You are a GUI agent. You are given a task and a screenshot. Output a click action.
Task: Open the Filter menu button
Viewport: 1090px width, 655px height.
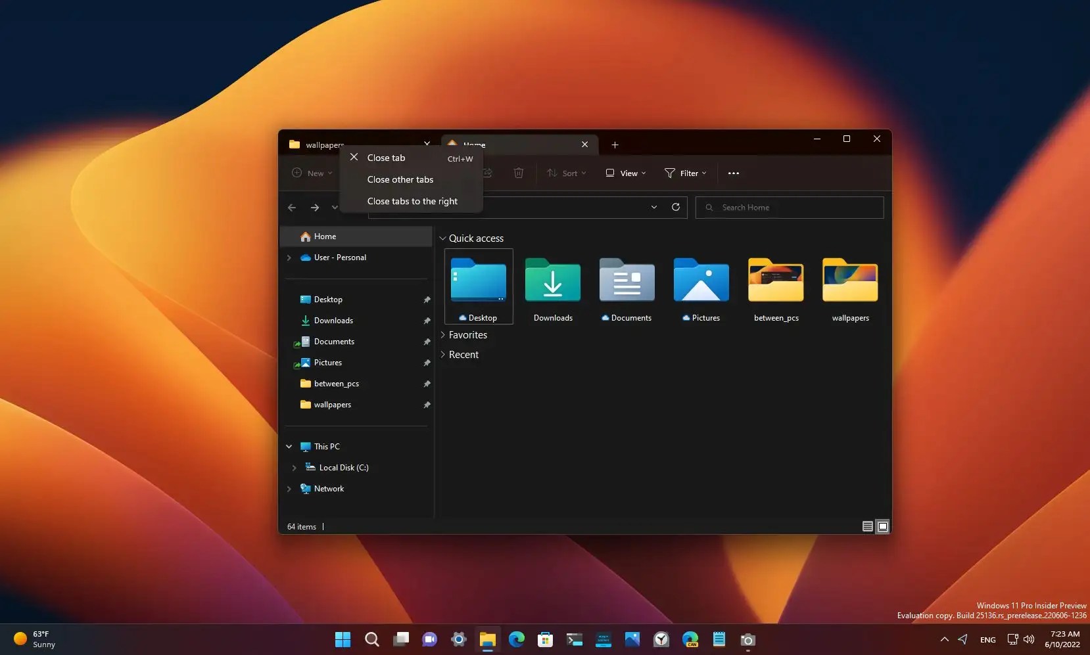click(x=684, y=173)
